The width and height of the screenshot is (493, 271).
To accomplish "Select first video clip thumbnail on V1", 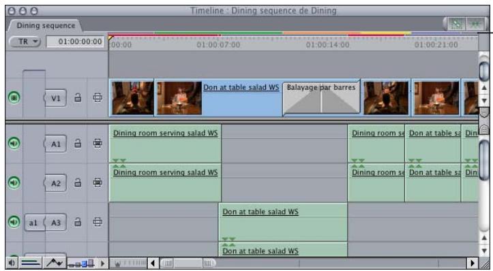I will pyautogui.click(x=133, y=97).
